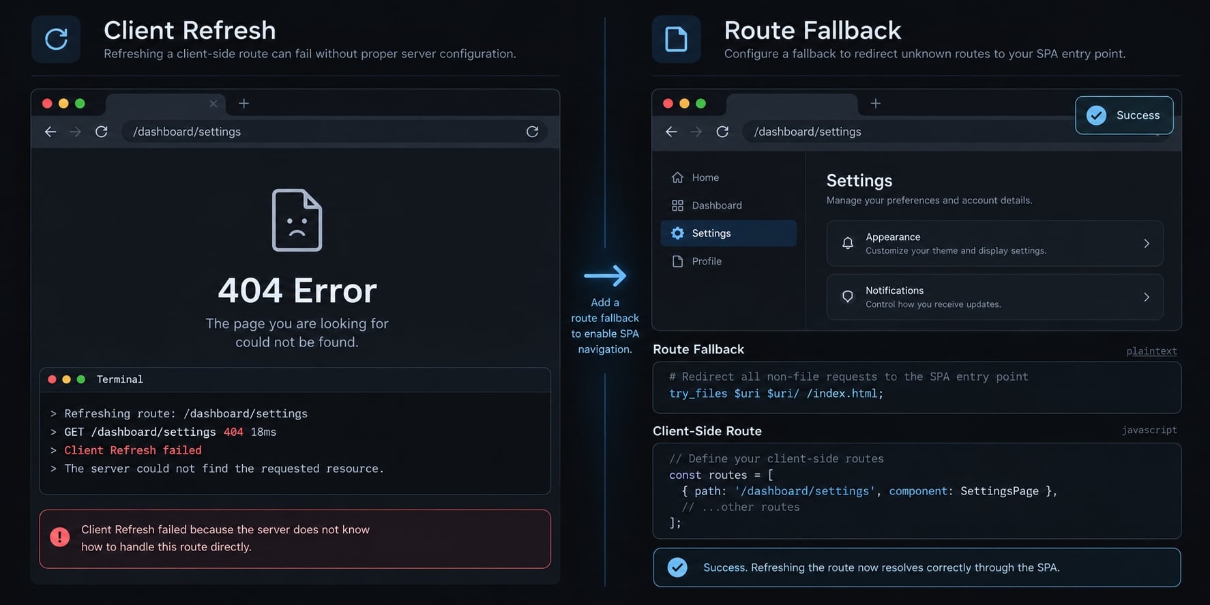Viewport: 1210px width, 605px height.
Task: Reload the page in left browser toolbar
Action: [x=102, y=132]
